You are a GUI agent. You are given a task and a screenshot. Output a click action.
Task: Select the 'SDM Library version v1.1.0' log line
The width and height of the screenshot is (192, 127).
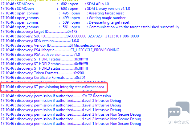65,9
